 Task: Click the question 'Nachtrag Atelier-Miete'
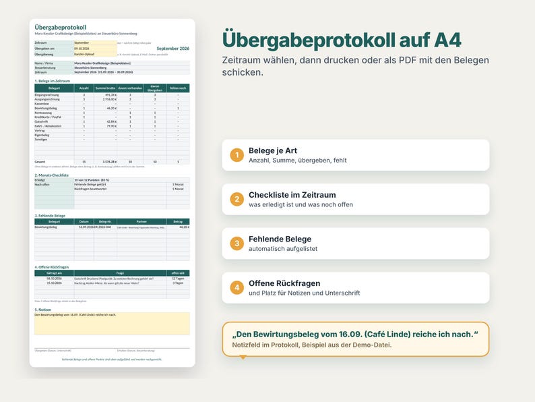[x=106, y=283]
